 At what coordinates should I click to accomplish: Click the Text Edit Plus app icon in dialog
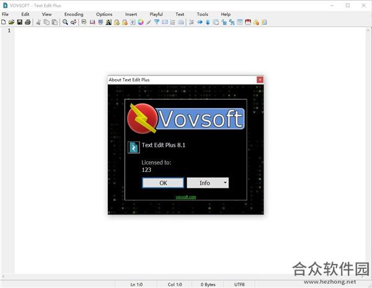pyautogui.click(x=133, y=148)
